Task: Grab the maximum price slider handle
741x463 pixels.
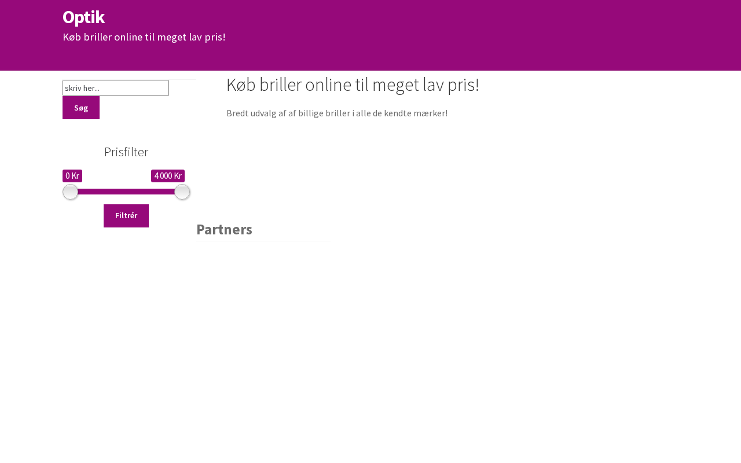Action: click(x=182, y=192)
